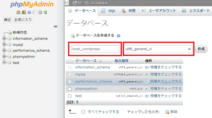Open the エクスポート tab

coord(196,11)
